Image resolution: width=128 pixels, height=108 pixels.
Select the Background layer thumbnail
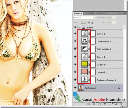pyautogui.click(x=81, y=88)
